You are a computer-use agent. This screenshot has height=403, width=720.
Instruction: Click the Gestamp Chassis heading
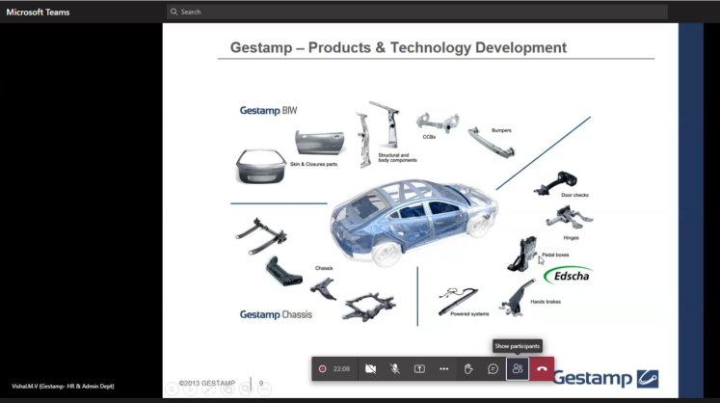(x=276, y=314)
